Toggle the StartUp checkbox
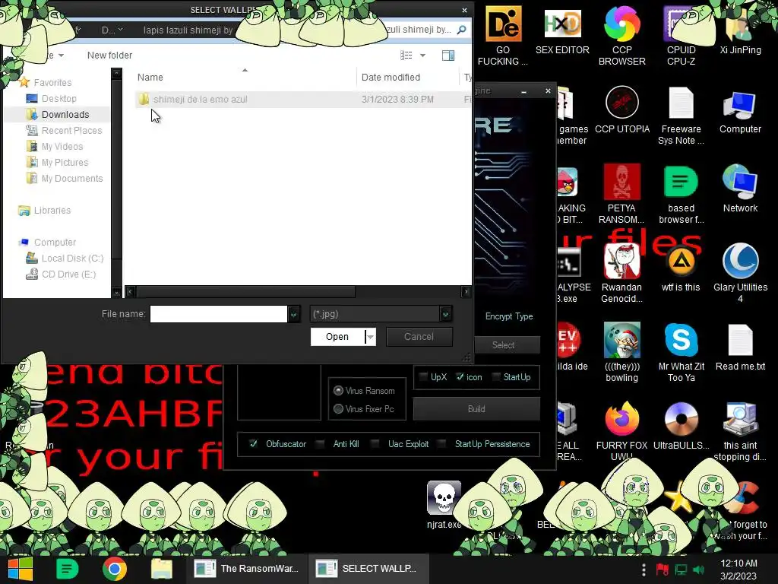This screenshot has width=778, height=584. pos(495,377)
